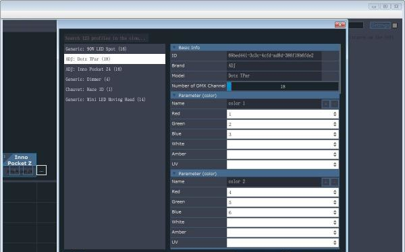Viewport: 405px width, 252px height.
Task: Remove parameter using color 2 minus button
Action: pos(335,182)
